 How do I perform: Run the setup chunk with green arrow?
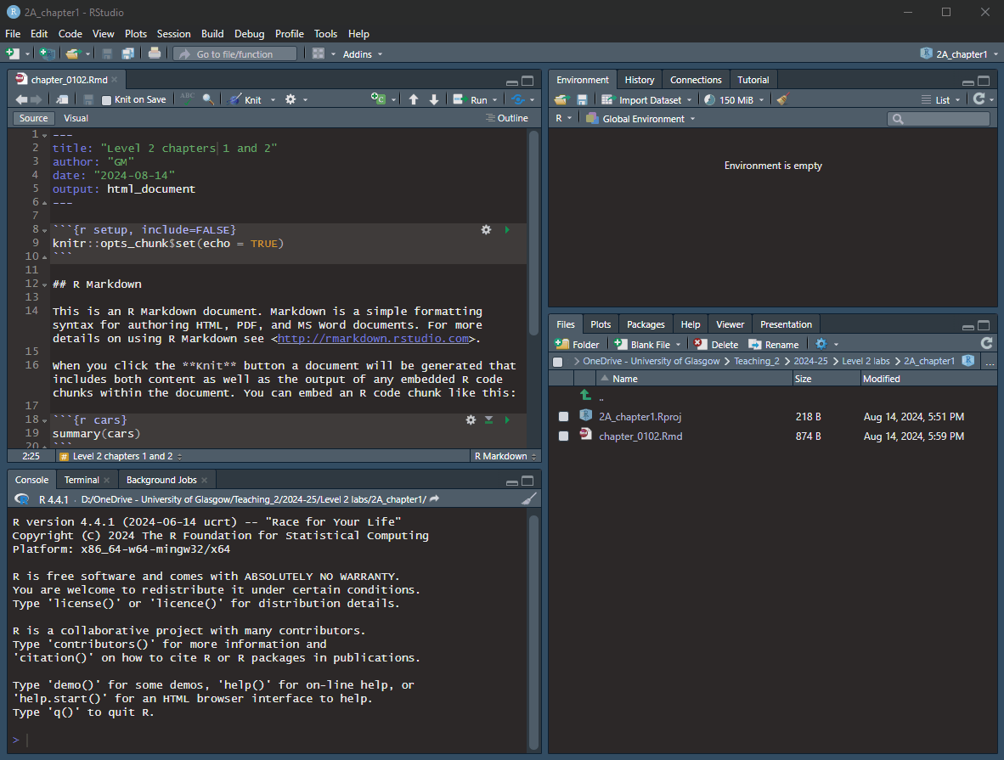coord(507,229)
